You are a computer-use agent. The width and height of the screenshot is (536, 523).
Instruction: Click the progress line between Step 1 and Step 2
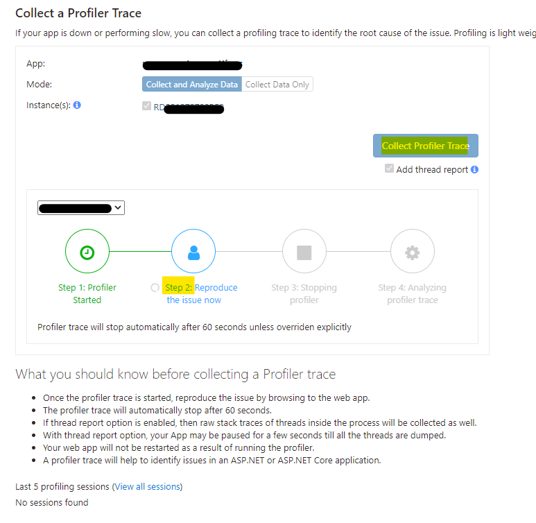pos(139,252)
